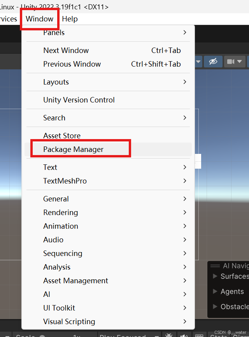Toggle the hidden-objects eye icon in Scene toolbar
249x337 pixels.
[x=213, y=62]
